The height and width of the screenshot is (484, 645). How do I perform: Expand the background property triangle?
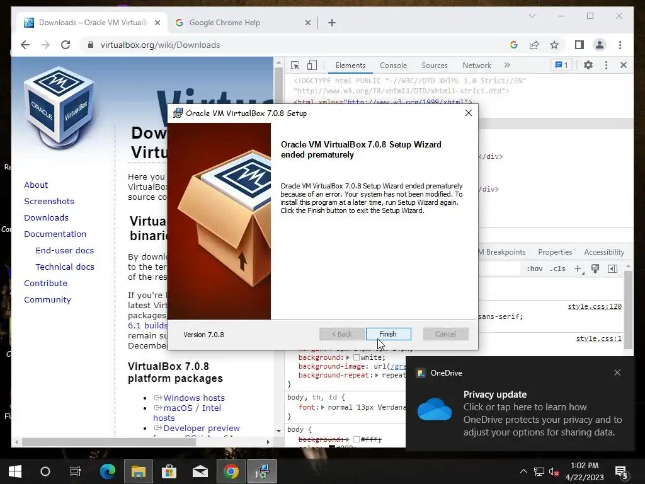348,357
